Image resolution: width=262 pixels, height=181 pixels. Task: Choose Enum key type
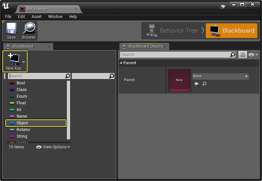[36, 96]
